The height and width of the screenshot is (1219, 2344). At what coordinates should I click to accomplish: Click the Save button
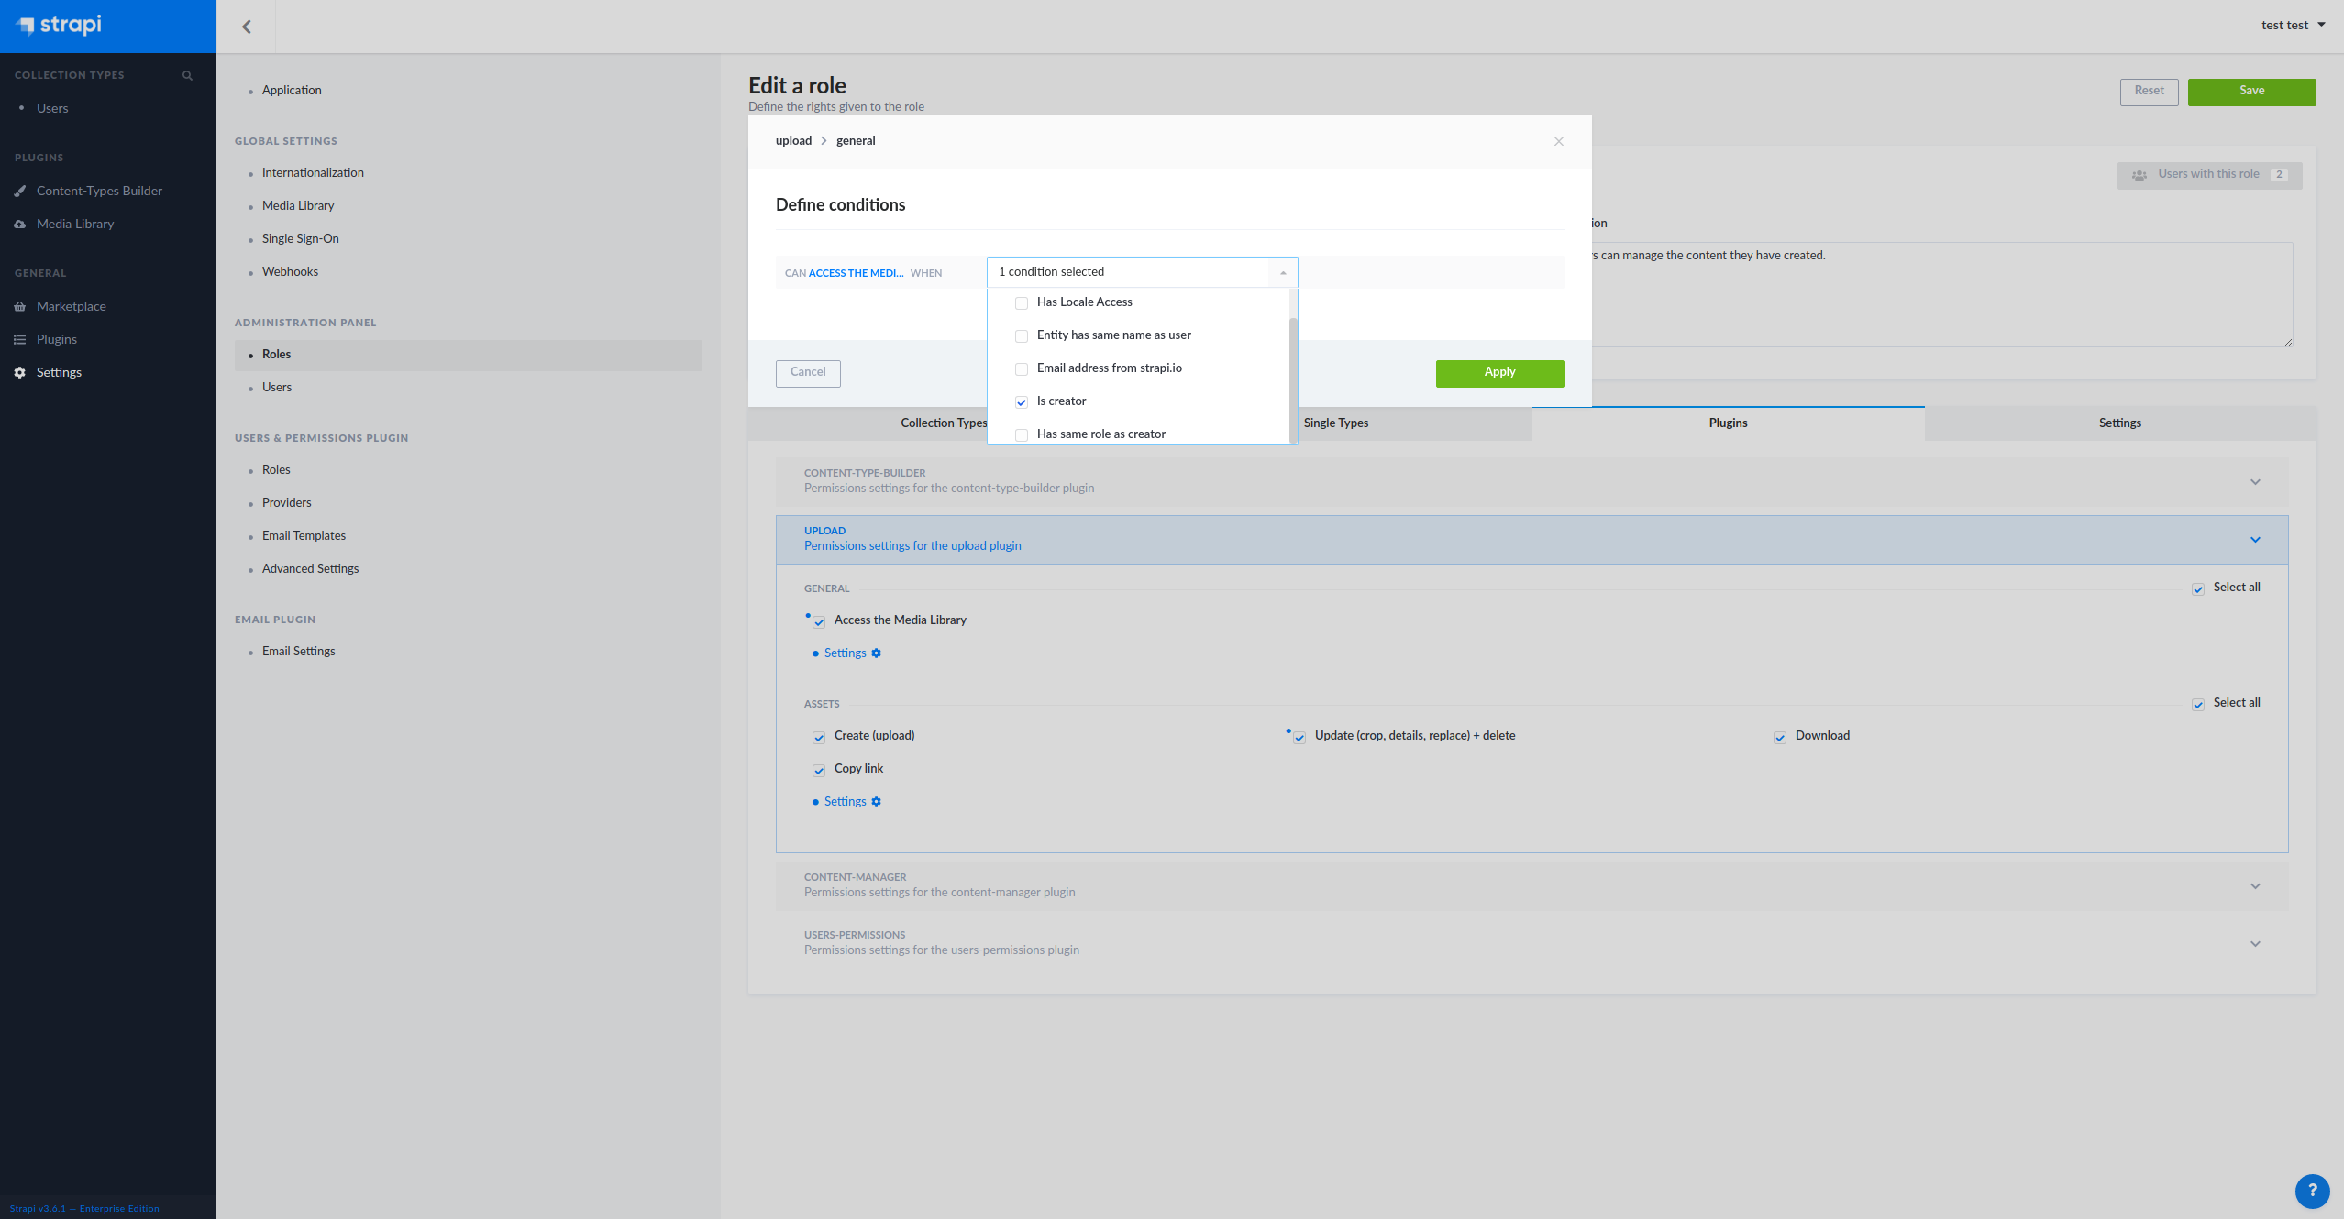[x=2251, y=91]
